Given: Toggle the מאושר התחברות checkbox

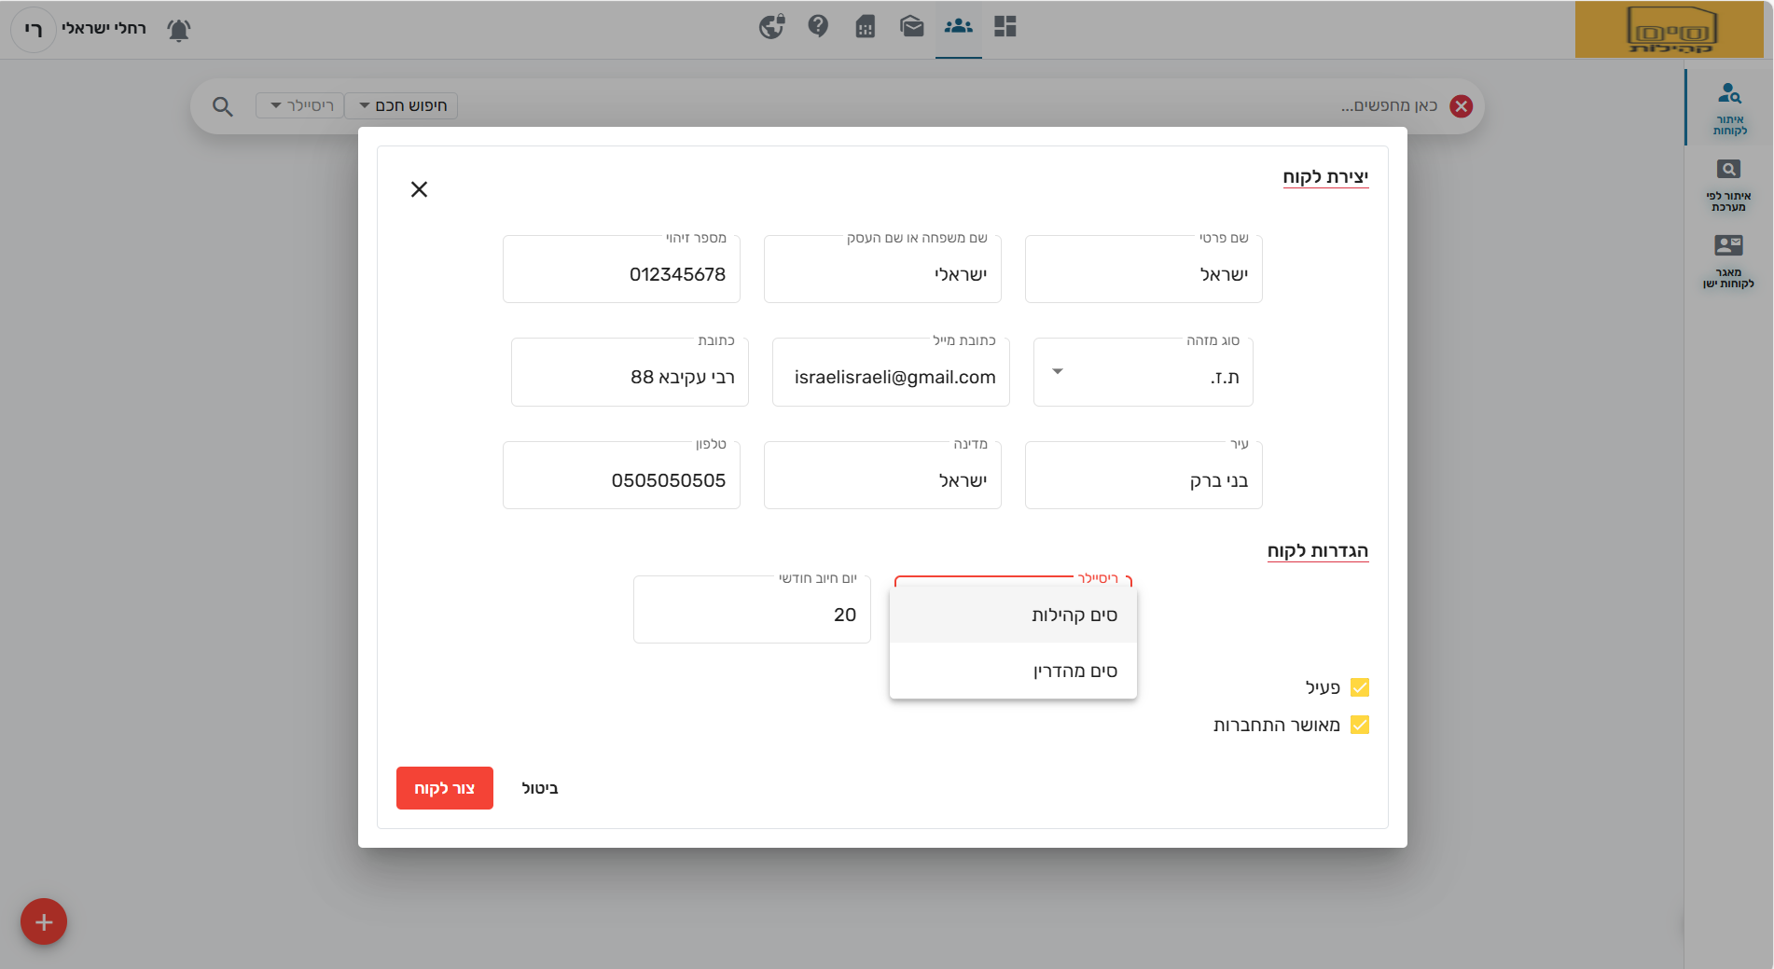Looking at the screenshot, I should 1360,725.
